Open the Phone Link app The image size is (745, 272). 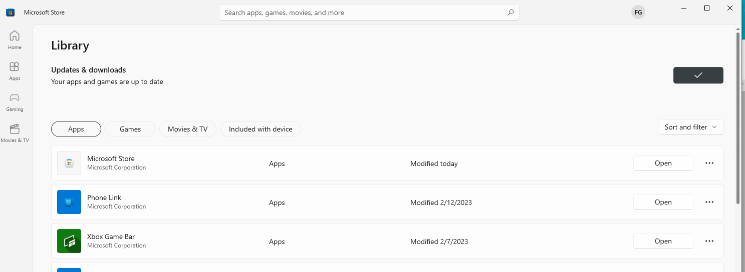(663, 202)
